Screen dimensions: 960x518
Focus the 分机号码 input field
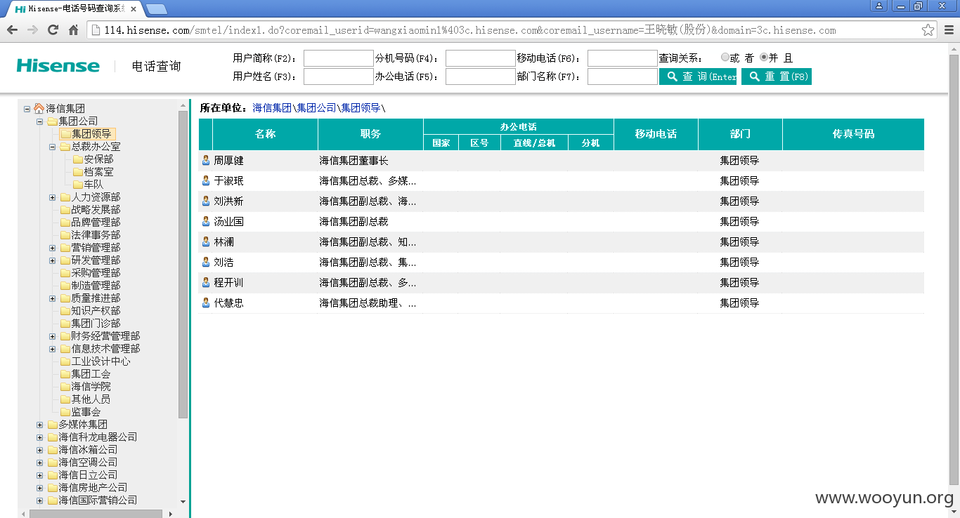point(481,58)
